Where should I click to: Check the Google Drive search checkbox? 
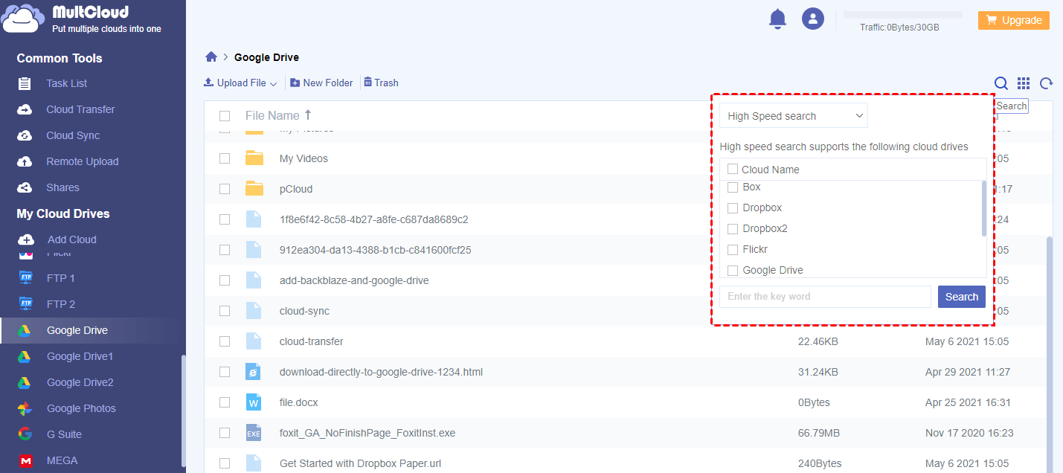tap(733, 270)
